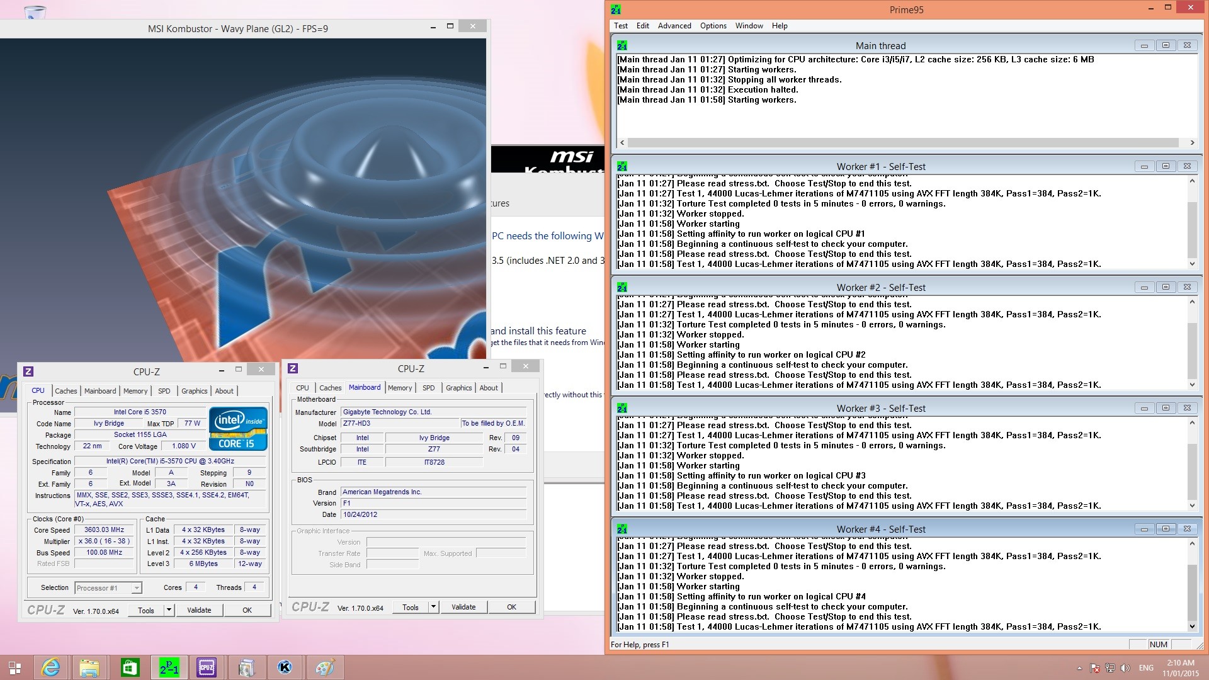
Task: Click Worker #4 vertical scrollbar thumb
Action: (1192, 592)
